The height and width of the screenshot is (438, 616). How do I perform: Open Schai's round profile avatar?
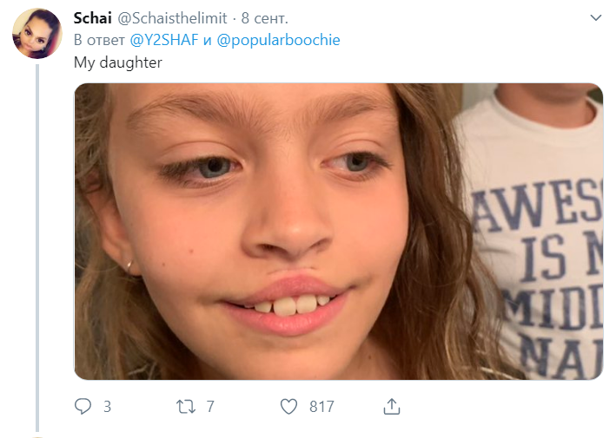(37, 33)
